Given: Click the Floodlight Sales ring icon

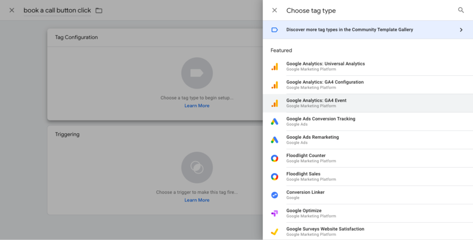Looking at the screenshot, I should 275,177.
